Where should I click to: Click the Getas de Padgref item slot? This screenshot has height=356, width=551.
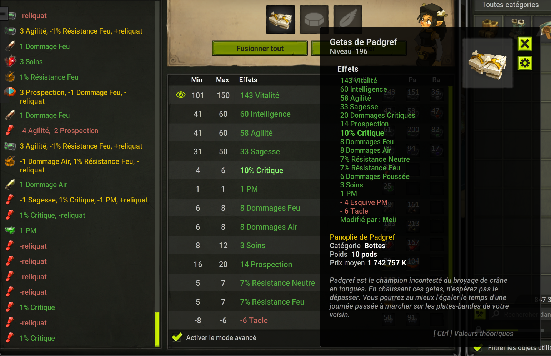[x=281, y=19]
